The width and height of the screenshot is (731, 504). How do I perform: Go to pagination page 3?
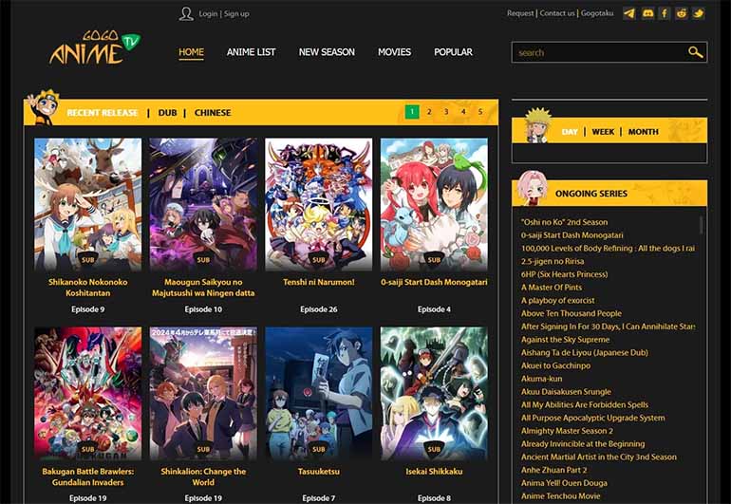pos(446,112)
